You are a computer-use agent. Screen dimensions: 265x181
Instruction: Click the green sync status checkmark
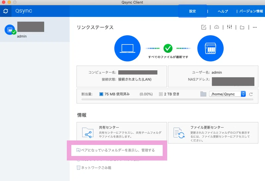(168, 48)
